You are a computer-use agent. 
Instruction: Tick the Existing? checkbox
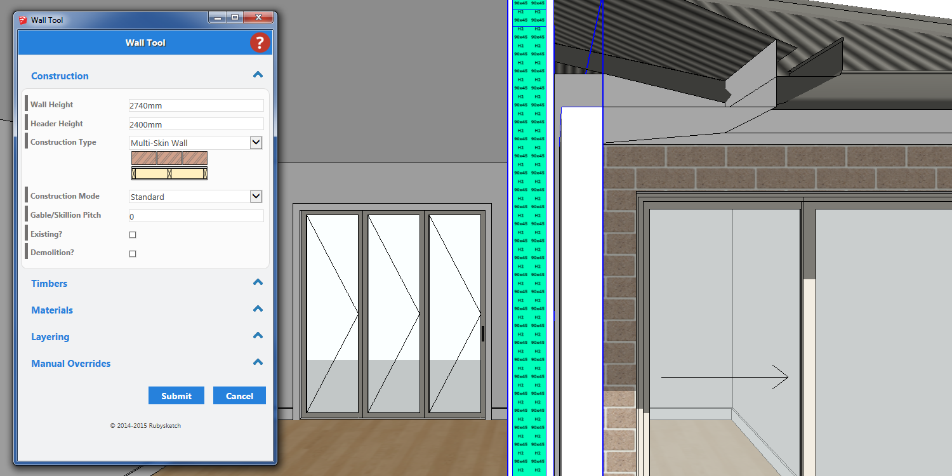click(x=133, y=235)
